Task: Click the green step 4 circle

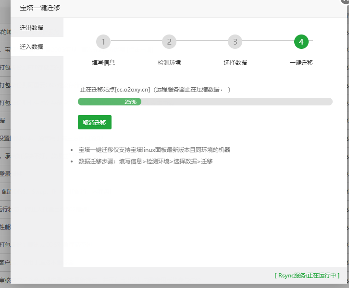Action: pyautogui.click(x=301, y=42)
